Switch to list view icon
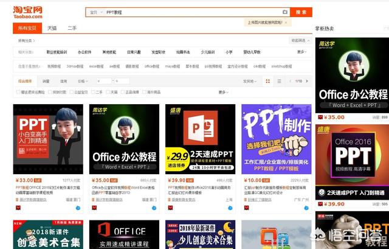389x249 pixels. pos(279,81)
